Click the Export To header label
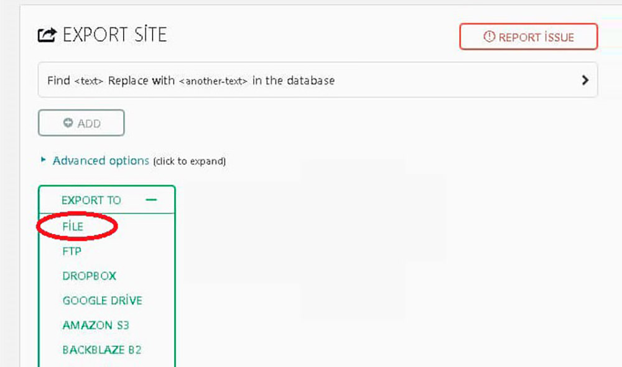Viewport: 622px width, 367px height. pyautogui.click(x=91, y=200)
